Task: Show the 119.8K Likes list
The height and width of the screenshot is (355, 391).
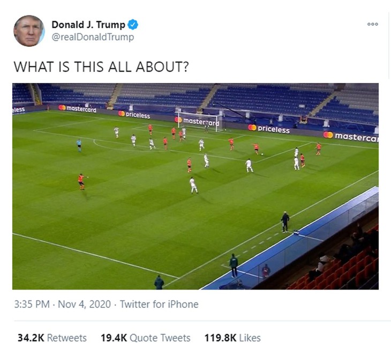Action: coord(232,338)
